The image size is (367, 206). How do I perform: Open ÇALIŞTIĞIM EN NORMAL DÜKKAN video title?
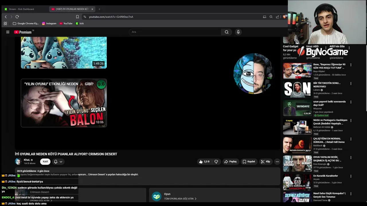tap(329, 140)
